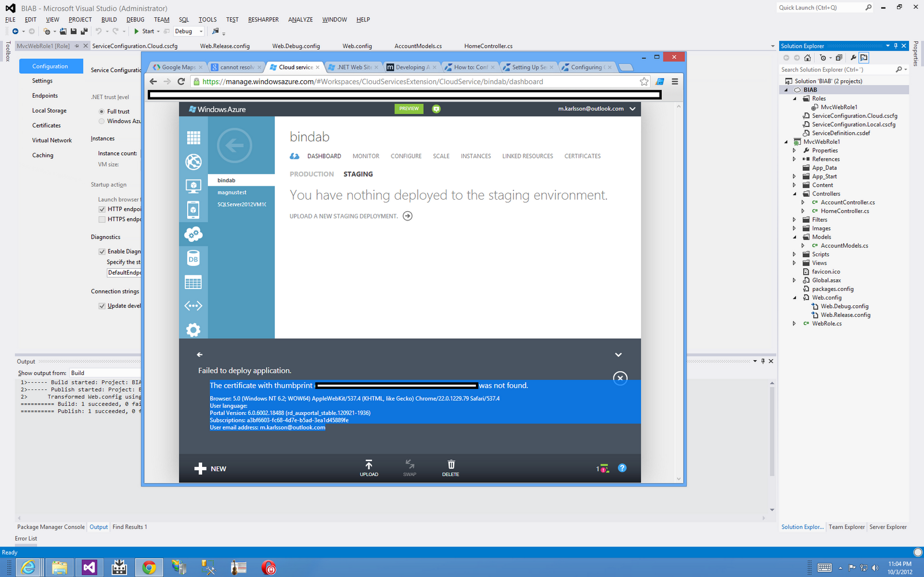The image size is (924, 577).
Task: Click the Chrome back navigation arrow
Action: coord(153,81)
